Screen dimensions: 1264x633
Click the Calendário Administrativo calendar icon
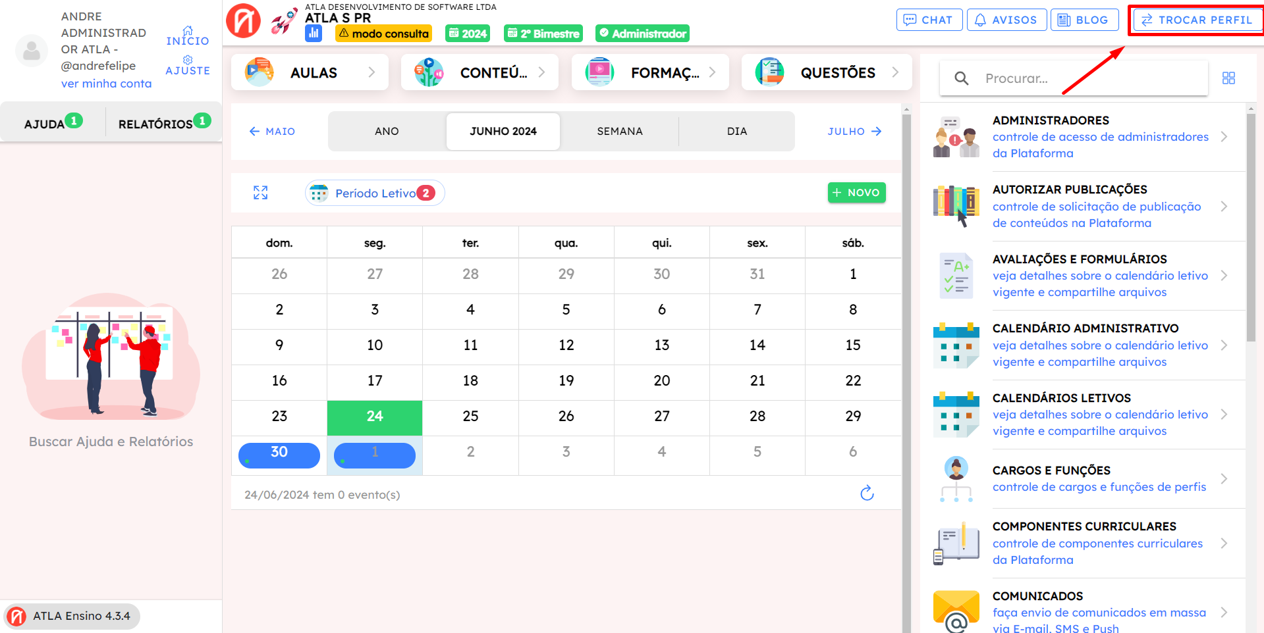pyautogui.click(x=956, y=345)
